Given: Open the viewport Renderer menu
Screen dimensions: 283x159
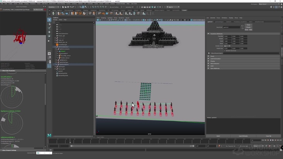Looking at the screenshot, I should tap(121, 18).
